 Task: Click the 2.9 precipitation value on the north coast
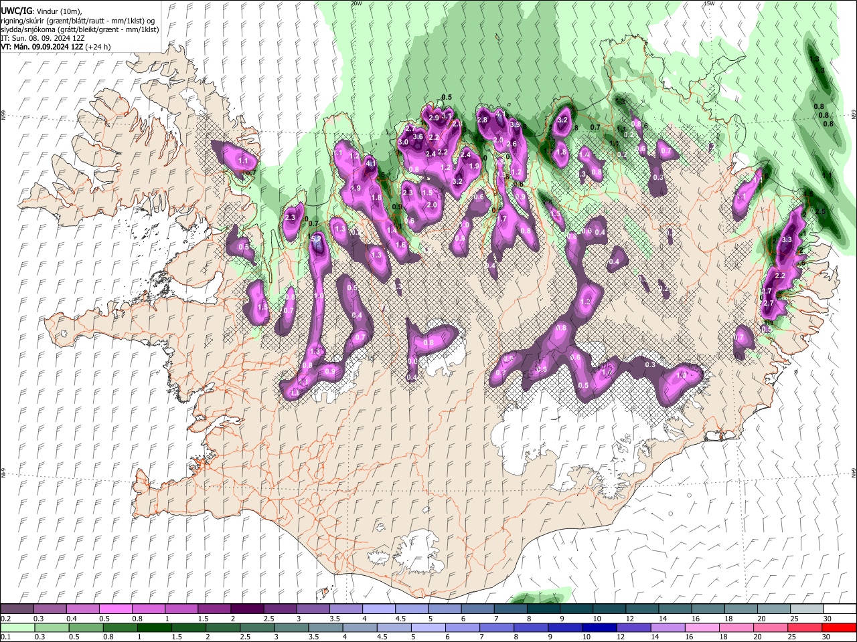[x=434, y=118]
